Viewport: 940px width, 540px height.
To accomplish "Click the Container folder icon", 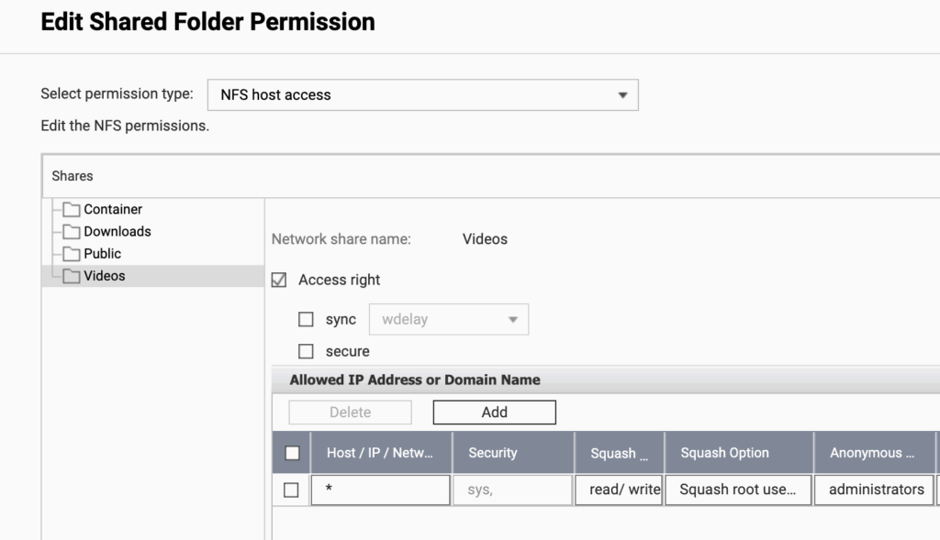I will [71, 210].
